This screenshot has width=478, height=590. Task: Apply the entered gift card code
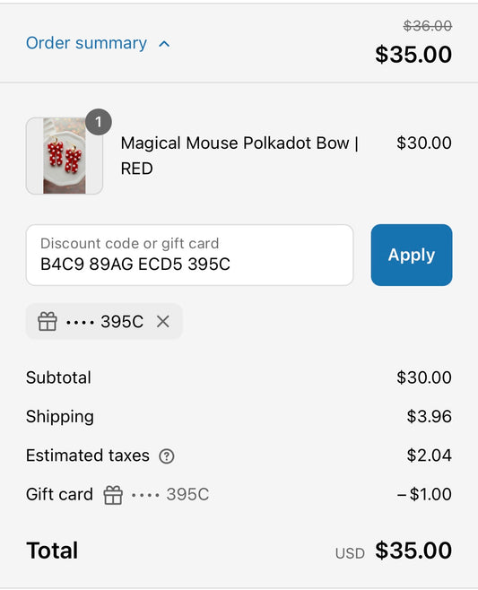coord(412,256)
